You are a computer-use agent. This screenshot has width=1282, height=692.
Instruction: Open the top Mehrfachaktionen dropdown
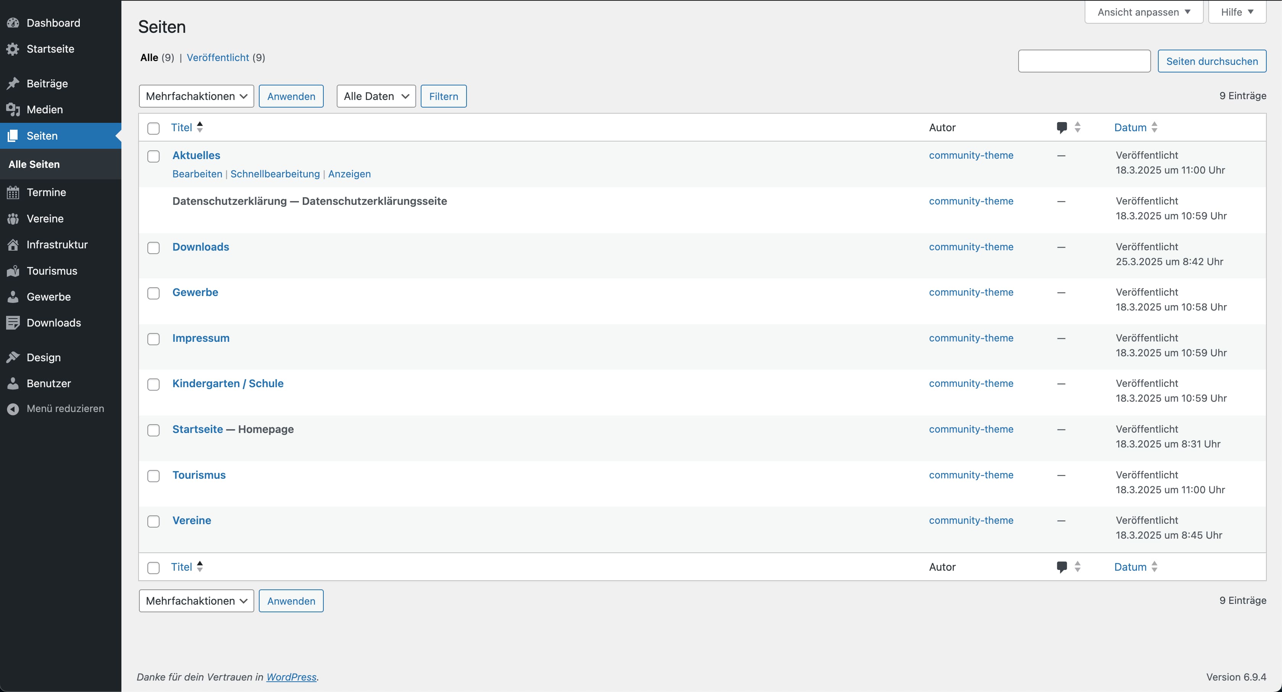(196, 96)
